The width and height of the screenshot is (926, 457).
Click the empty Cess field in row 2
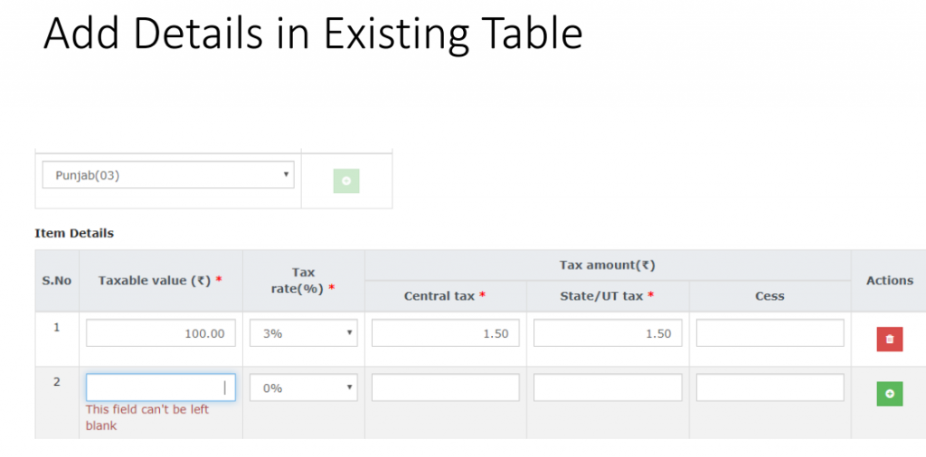pyautogui.click(x=770, y=387)
